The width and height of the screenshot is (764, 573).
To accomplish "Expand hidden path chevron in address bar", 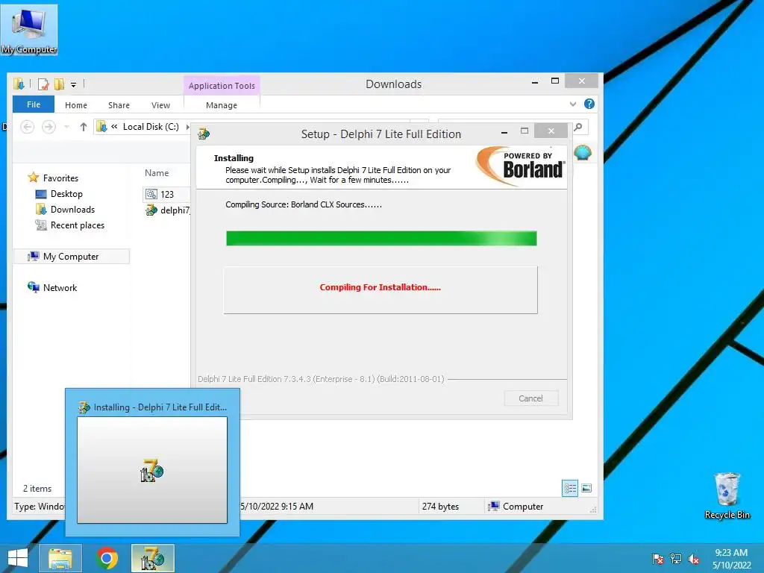I will point(114,126).
